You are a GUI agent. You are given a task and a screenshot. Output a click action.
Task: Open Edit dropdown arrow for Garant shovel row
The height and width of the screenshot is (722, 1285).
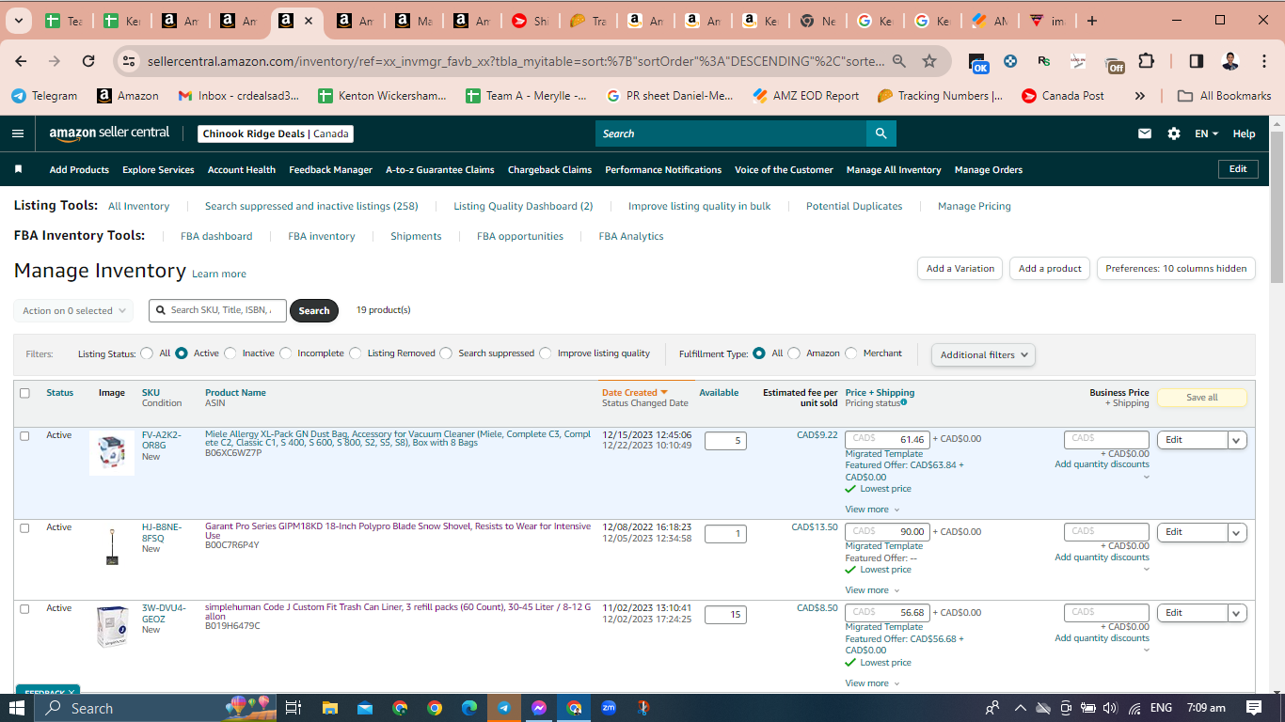tap(1237, 532)
